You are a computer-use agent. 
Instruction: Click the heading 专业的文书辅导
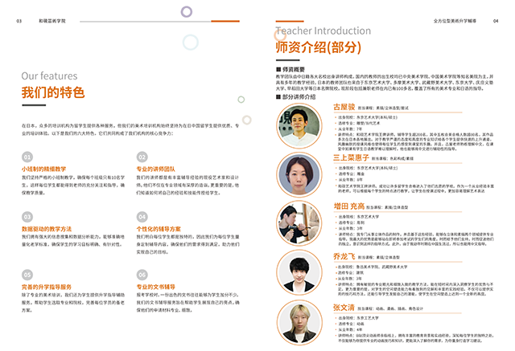click(x=155, y=287)
